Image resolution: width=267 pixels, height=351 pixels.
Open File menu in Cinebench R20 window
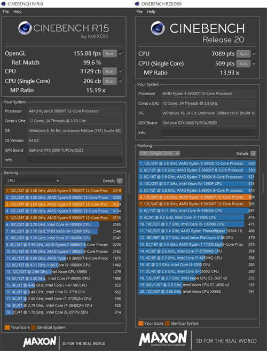pyautogui.click(x=139, y=11)
